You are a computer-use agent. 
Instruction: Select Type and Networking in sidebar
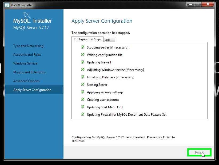pyautogui.click(x=28, y=46)
